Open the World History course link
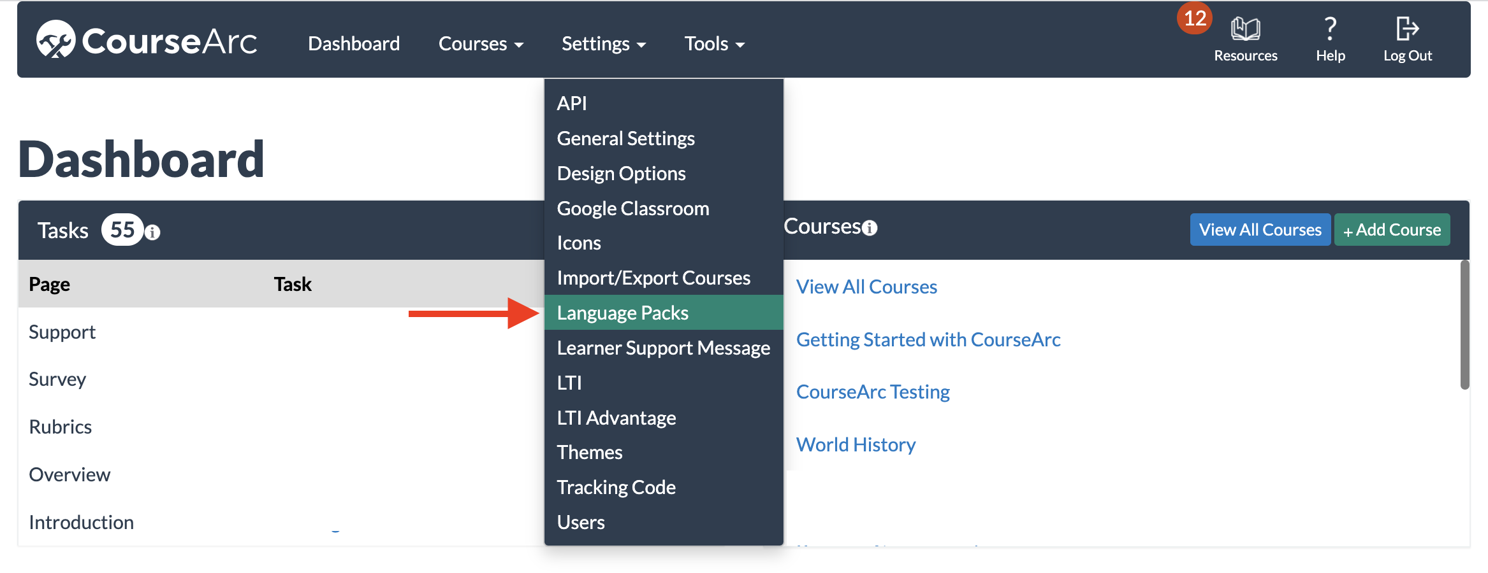Viewport: 1488px width, 573px height. tap(856, 444)
